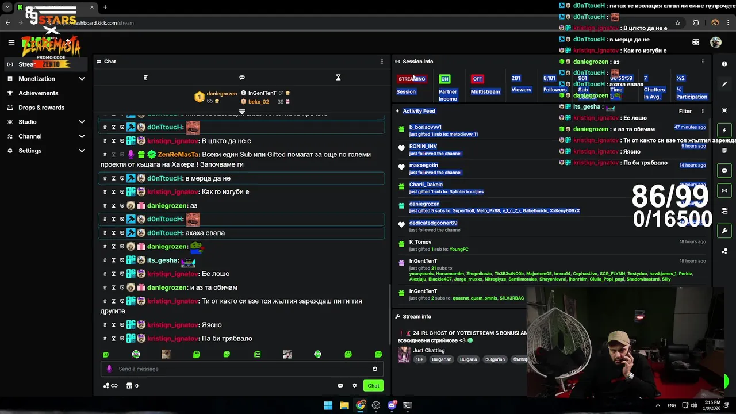736x414 pixels.
Task: Bookmark this page with star icon
Action: [x=678, y=23]
